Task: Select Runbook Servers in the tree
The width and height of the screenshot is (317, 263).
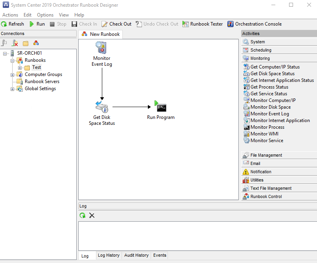Action: point(42,81)
